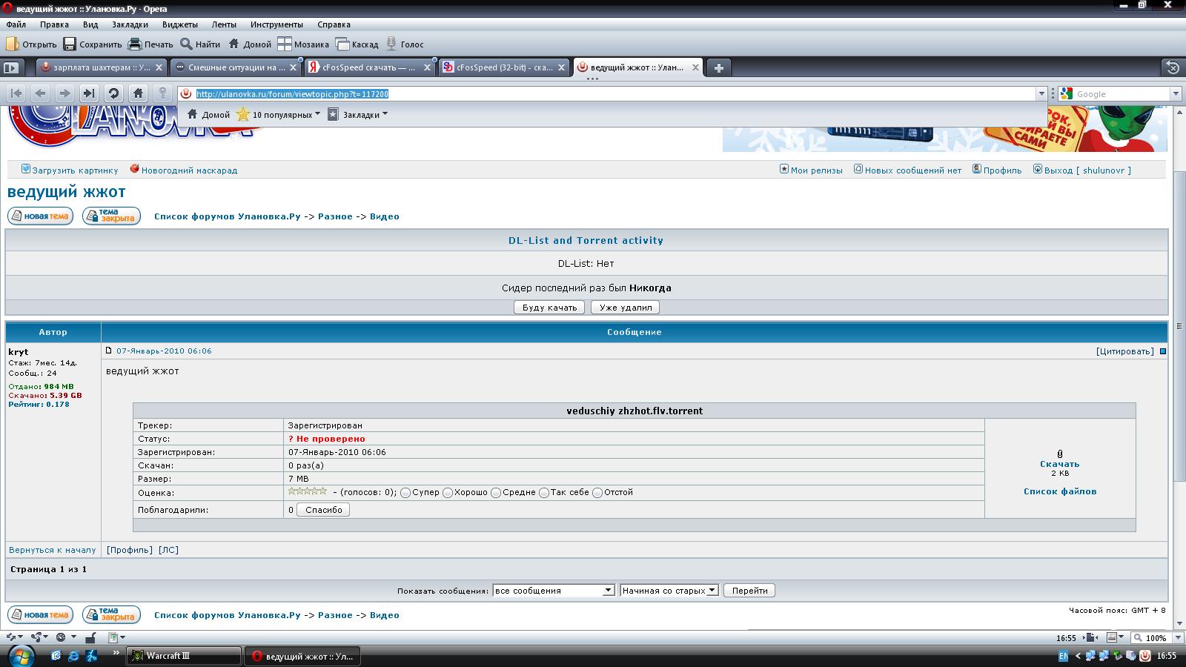Open the Инструменты menu

click(276, 24)
